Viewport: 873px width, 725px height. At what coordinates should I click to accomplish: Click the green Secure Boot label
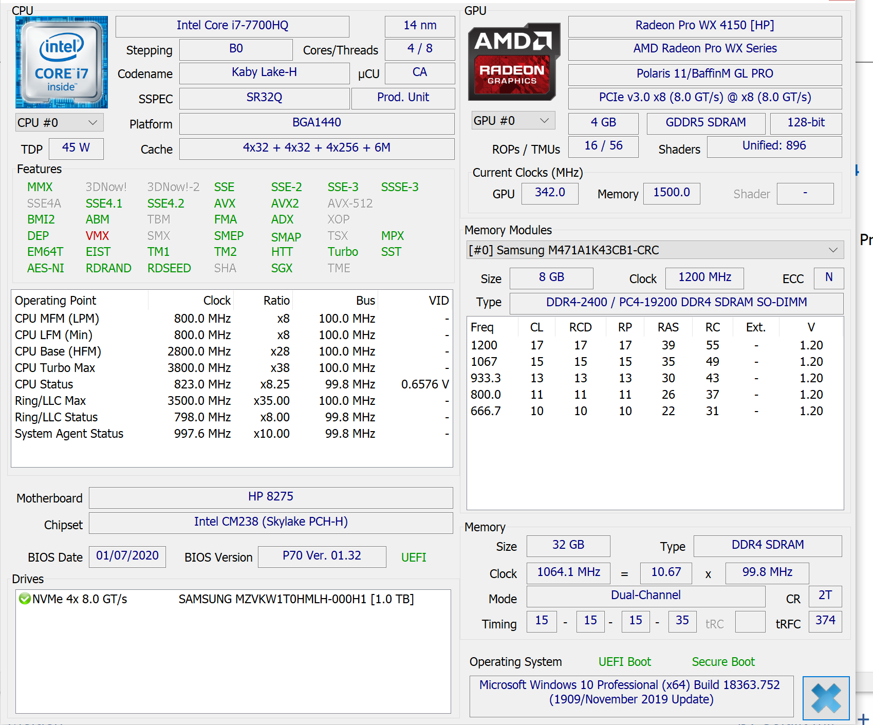coord(723,662)
